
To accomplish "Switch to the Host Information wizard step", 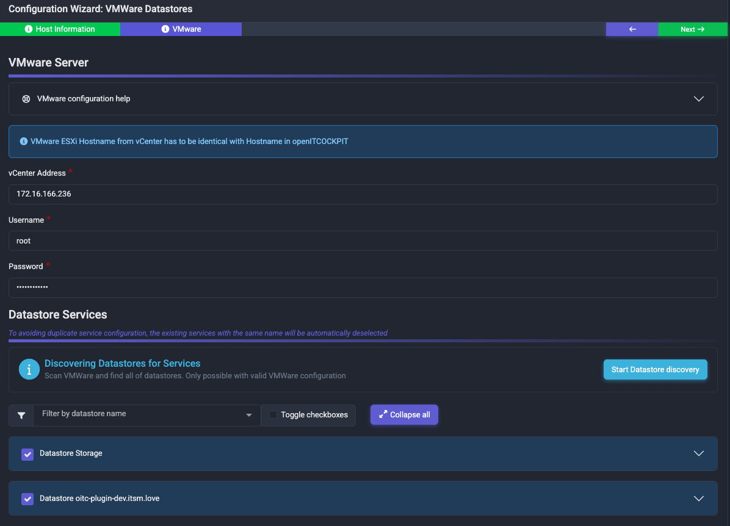I will 60,29.
